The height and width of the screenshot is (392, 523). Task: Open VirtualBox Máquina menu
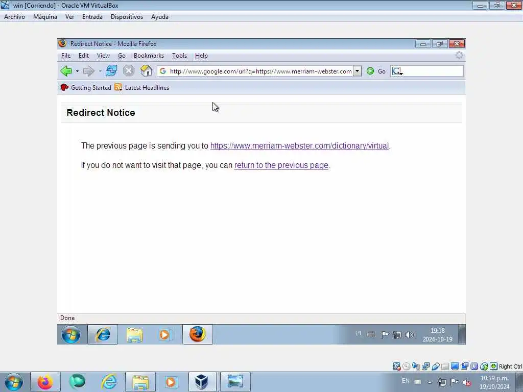45,17
